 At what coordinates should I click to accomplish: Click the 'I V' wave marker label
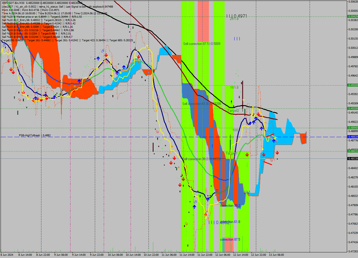pos(247,192)
